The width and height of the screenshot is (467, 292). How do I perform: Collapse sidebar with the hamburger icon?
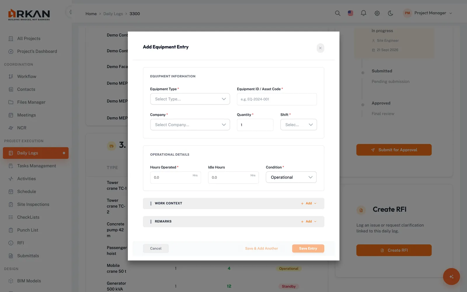pos(70,12)
